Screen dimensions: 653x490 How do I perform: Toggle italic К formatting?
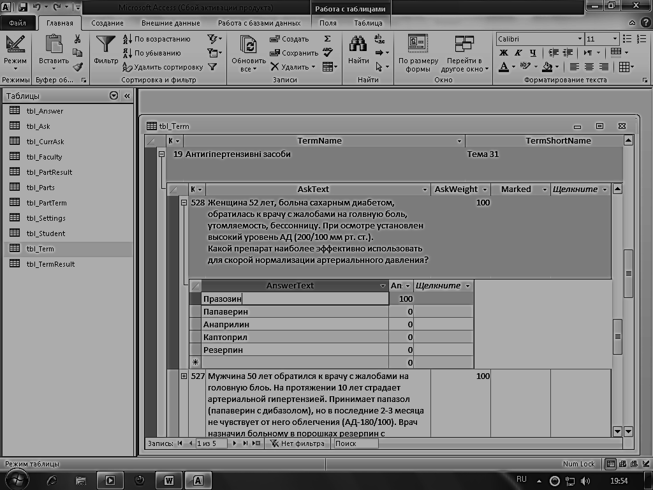pyautogui.click(x=518, y=52)
